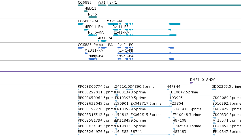Select the SD16292.5prime EST
Image resolution: width=241 pixels, height=136 pixels.
point(227,104)
